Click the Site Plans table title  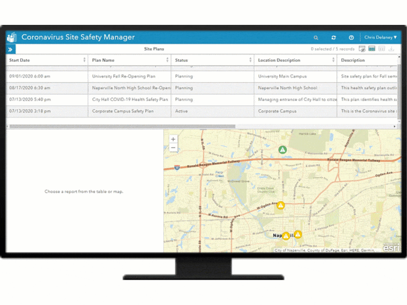(154, 49)
